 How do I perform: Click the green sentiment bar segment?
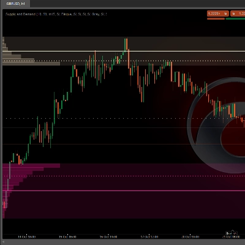point(235,19)
